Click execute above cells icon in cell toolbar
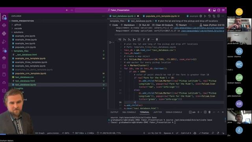252x142 pixels. [x=124, y=39]
